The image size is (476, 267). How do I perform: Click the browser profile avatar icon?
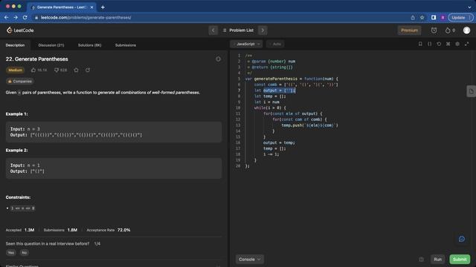point(443,18)
